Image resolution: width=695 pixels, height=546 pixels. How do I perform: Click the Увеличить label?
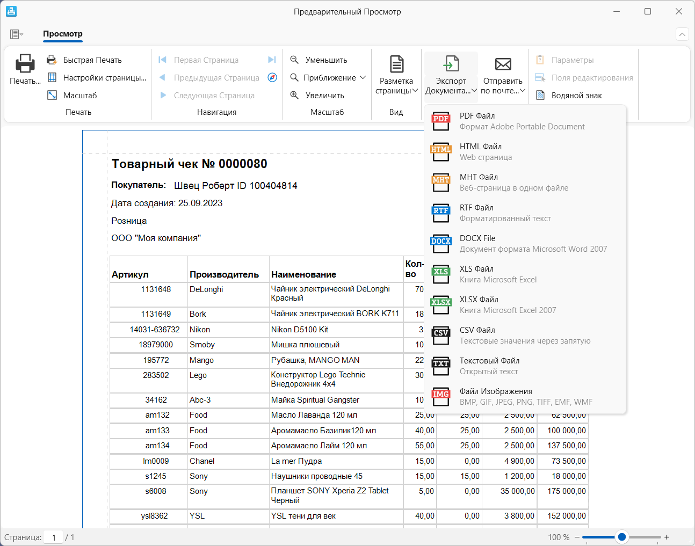pos(325,96)
